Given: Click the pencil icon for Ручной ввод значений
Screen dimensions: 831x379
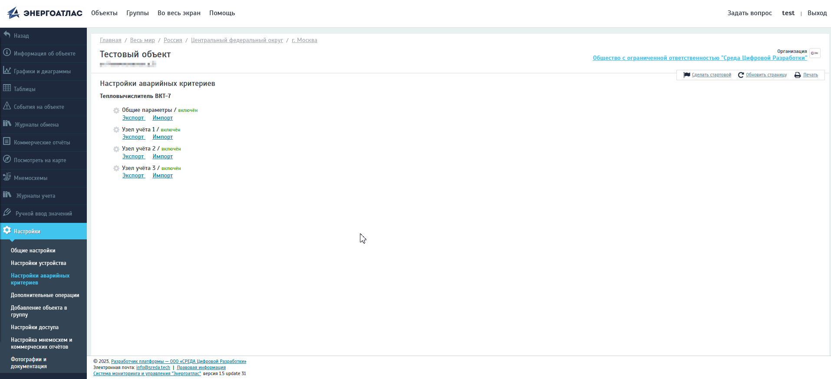Looking at the screenshot, I should 7,212.
